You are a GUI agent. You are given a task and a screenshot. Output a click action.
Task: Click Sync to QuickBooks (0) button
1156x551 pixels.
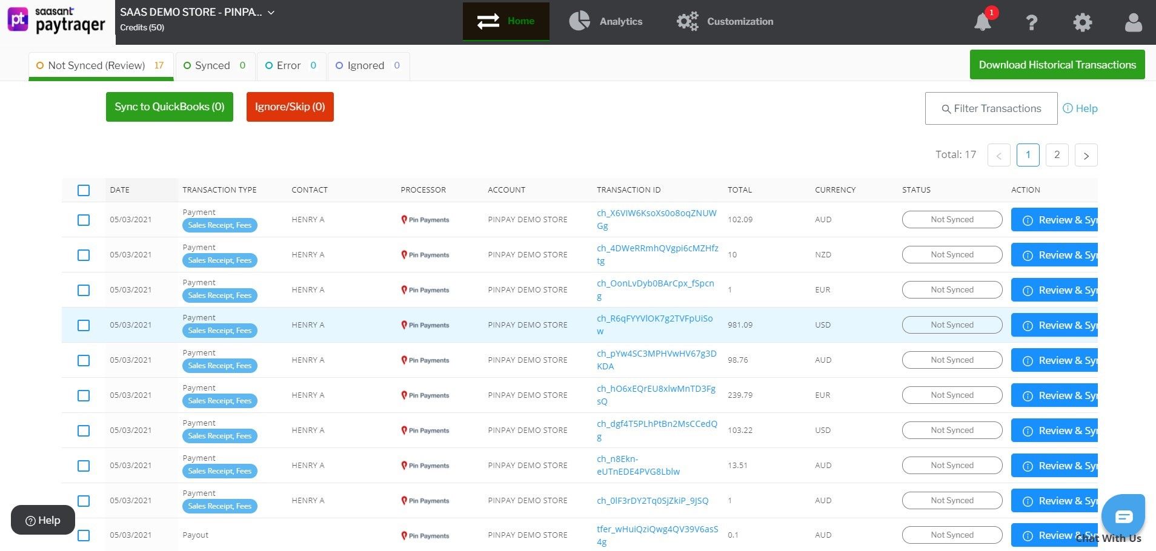170,107
